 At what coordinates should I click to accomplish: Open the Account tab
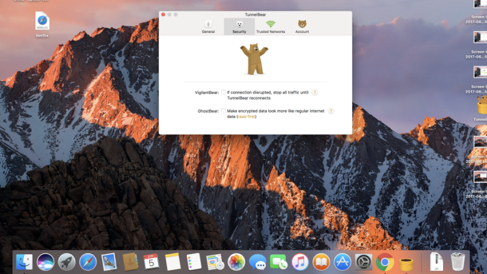click(x=302, y=26)
